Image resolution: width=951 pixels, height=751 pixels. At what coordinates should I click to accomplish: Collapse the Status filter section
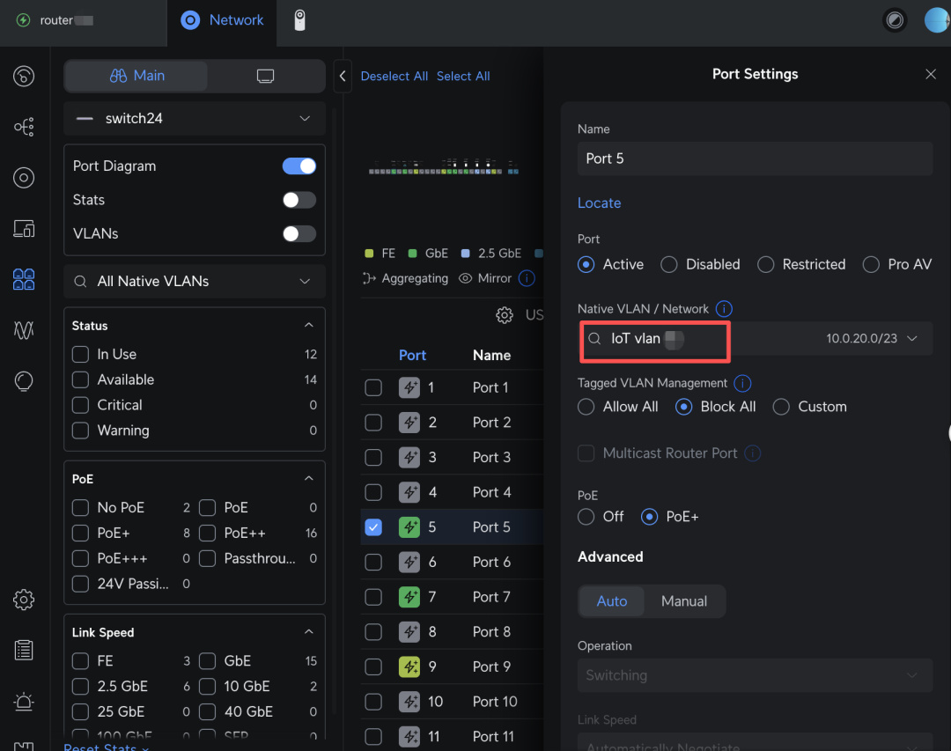[x=309, y=325]
